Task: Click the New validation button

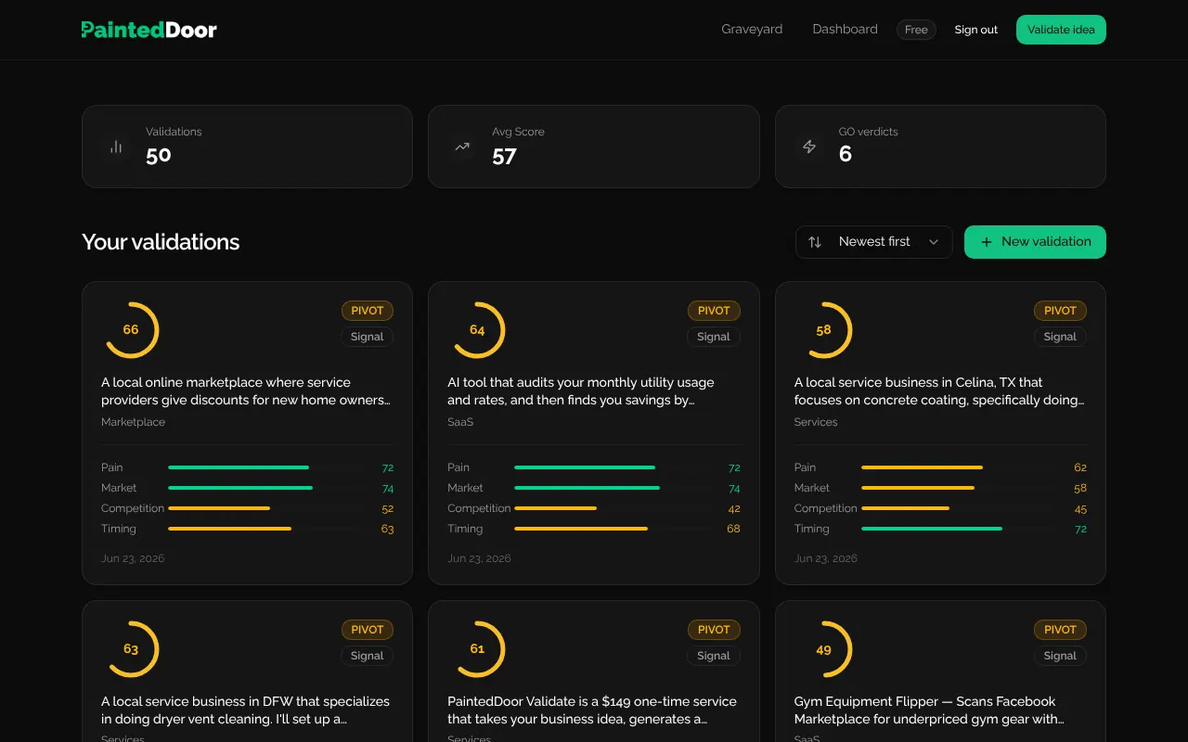Action: [x=1035, y=242]
